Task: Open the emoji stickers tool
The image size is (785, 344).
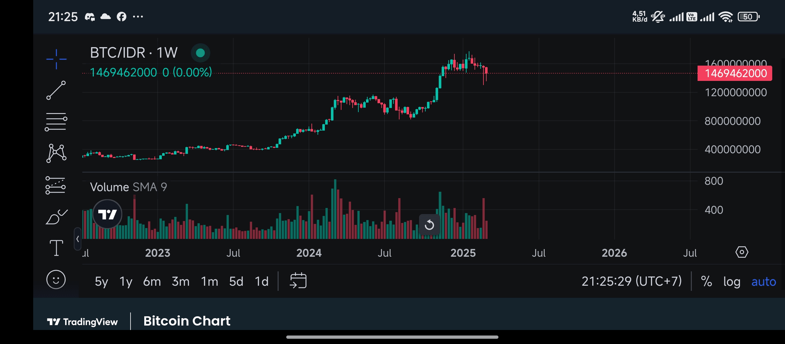Action: point(56,280)
